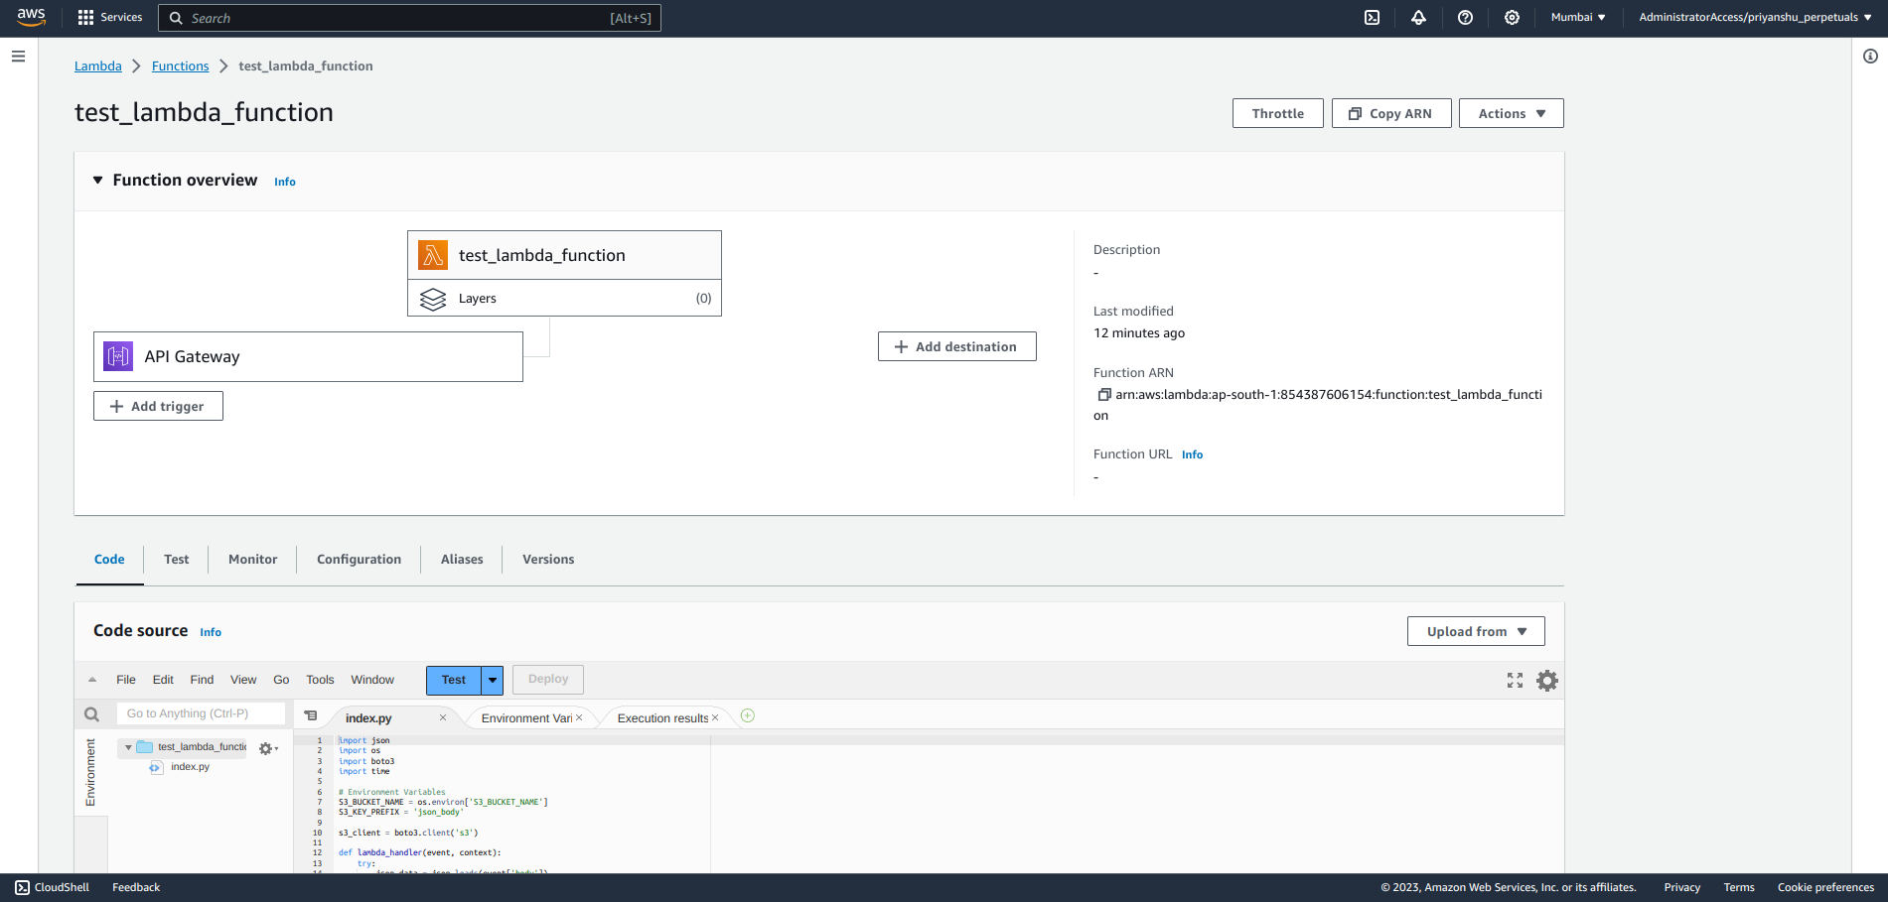The height and width of the screenshot is (902, 1888).
Task: Click the Add trigger button
Action: [x=158, y=406]
